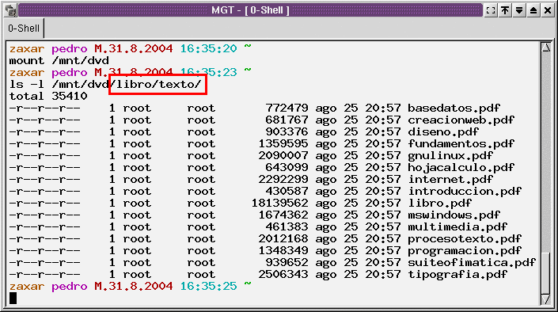Viewport: 558px width, 312px height.
Task: Click the file name libro.pdf
Action: coord(439,203)
